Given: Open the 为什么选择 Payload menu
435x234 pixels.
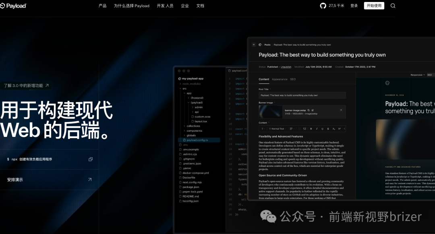Looking at the screenshot, I should tap(131, 6).
